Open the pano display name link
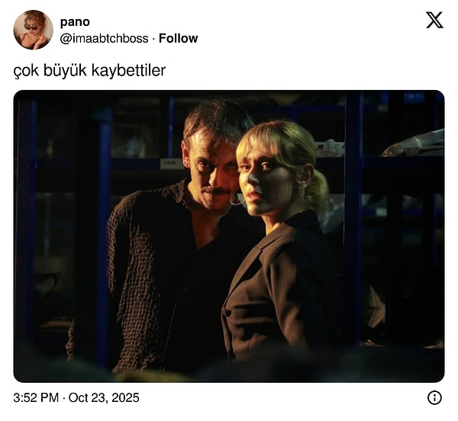This screenshot has width=458, height=421. (x=75, y=22)
